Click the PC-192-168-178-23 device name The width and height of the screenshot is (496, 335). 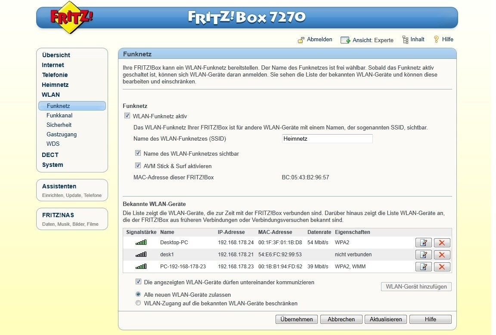click(183, 267)
